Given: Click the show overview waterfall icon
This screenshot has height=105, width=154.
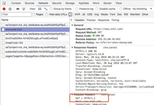Looking at the screenshot, I should tap(46, 9).
